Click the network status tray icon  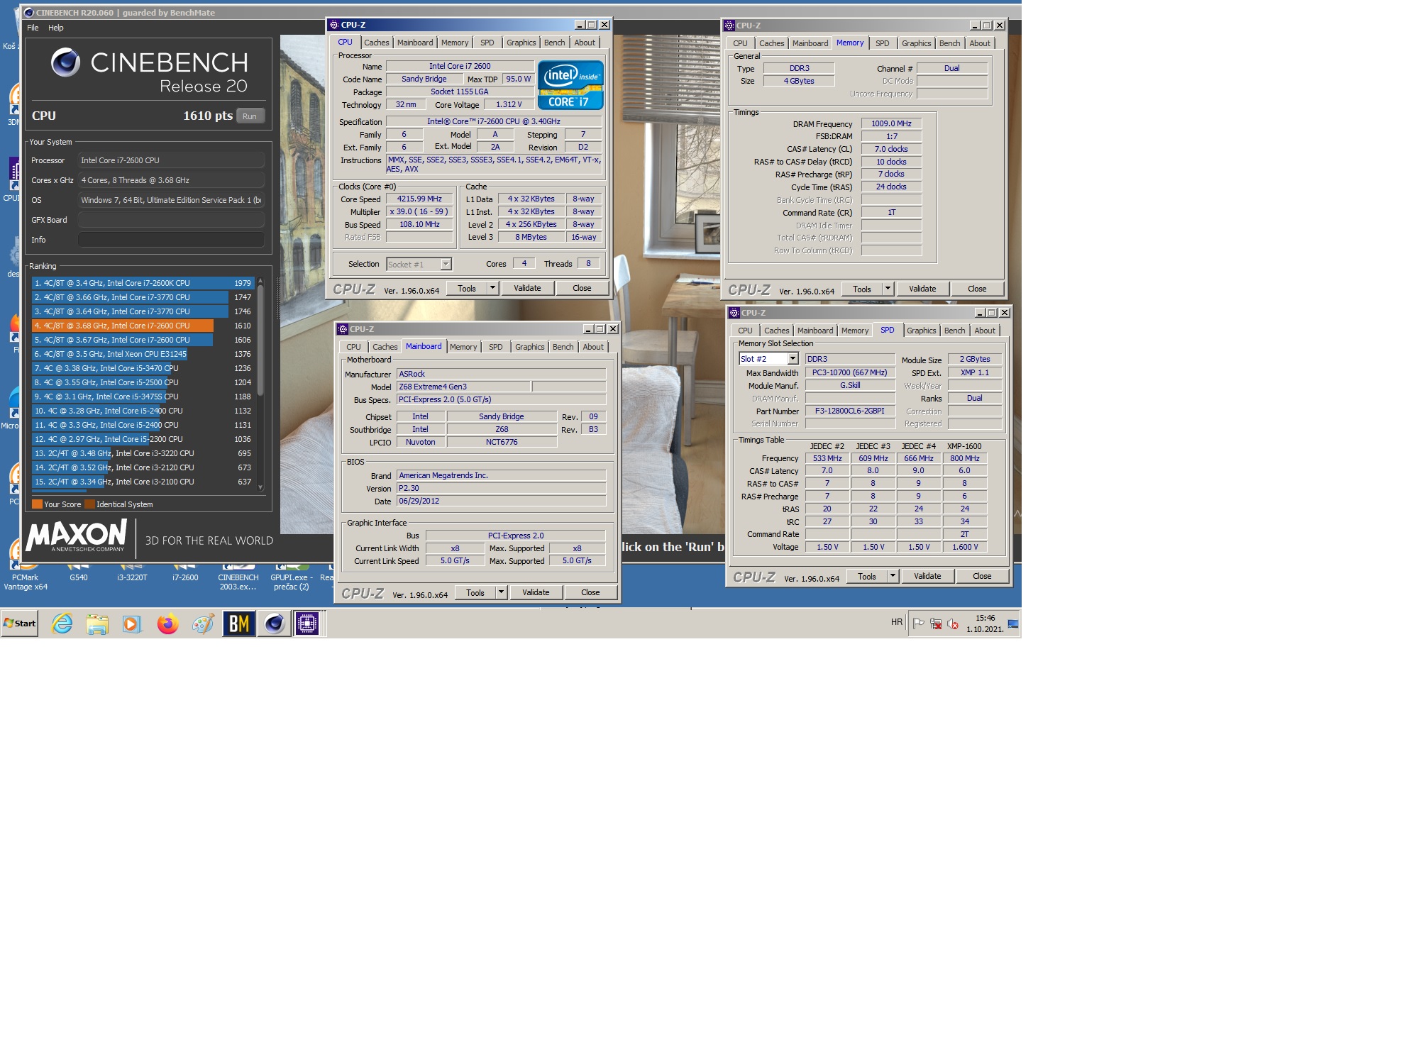[x=936, y=624]
